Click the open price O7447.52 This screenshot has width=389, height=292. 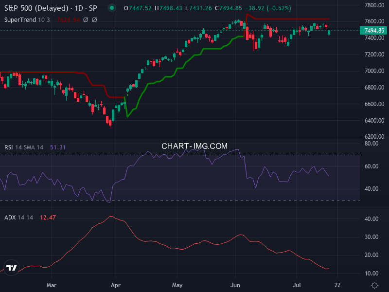pos(138,8)
